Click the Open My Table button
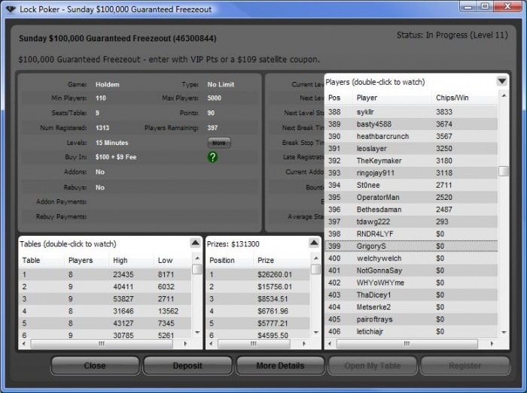Viewport: 527px width, 393px height. (373, 365)
